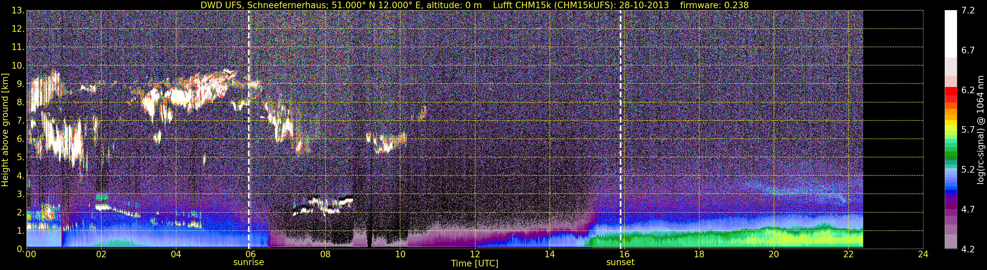Viewport: 987px width, 270px height.
Task: Click the 'sunset' label below the axis
Action: [620, 262]
